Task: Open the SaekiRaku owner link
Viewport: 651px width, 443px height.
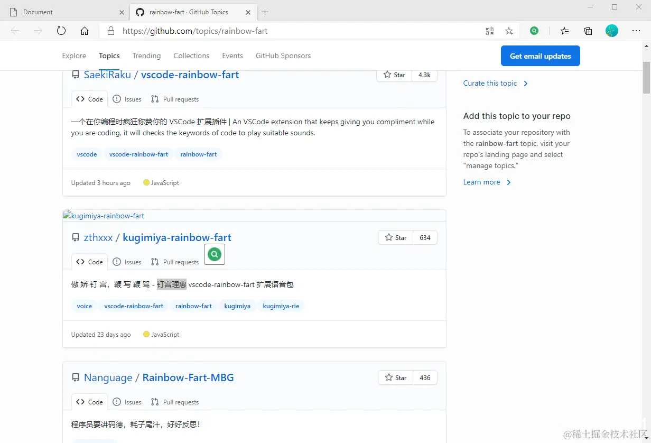Action: tap(107, 75)
